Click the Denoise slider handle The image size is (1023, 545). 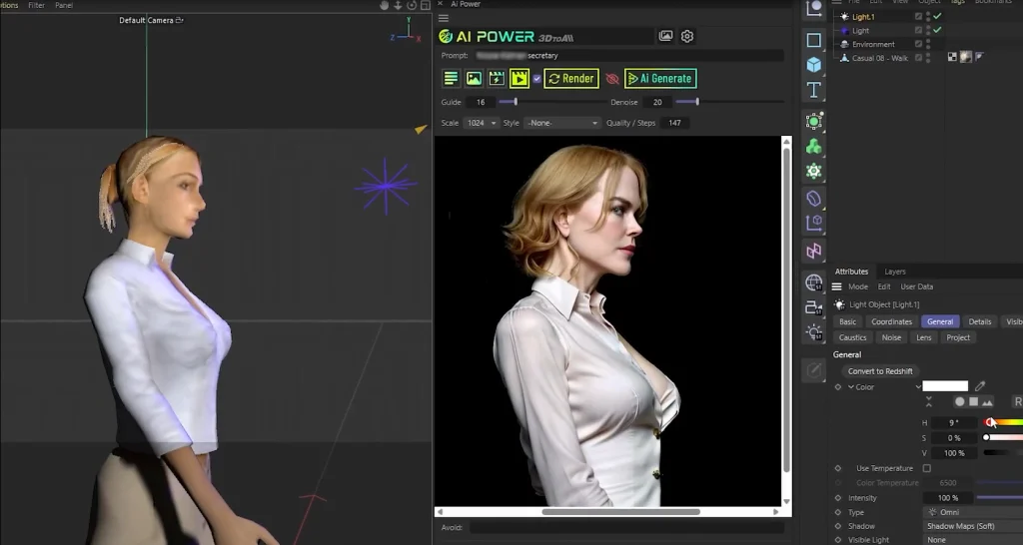(x=696, y=102)
